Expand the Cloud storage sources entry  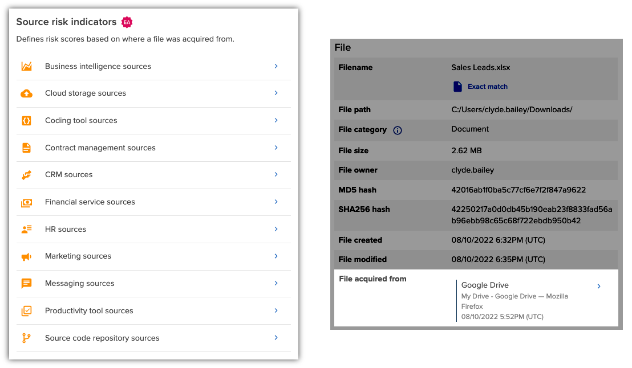(276, 93)
